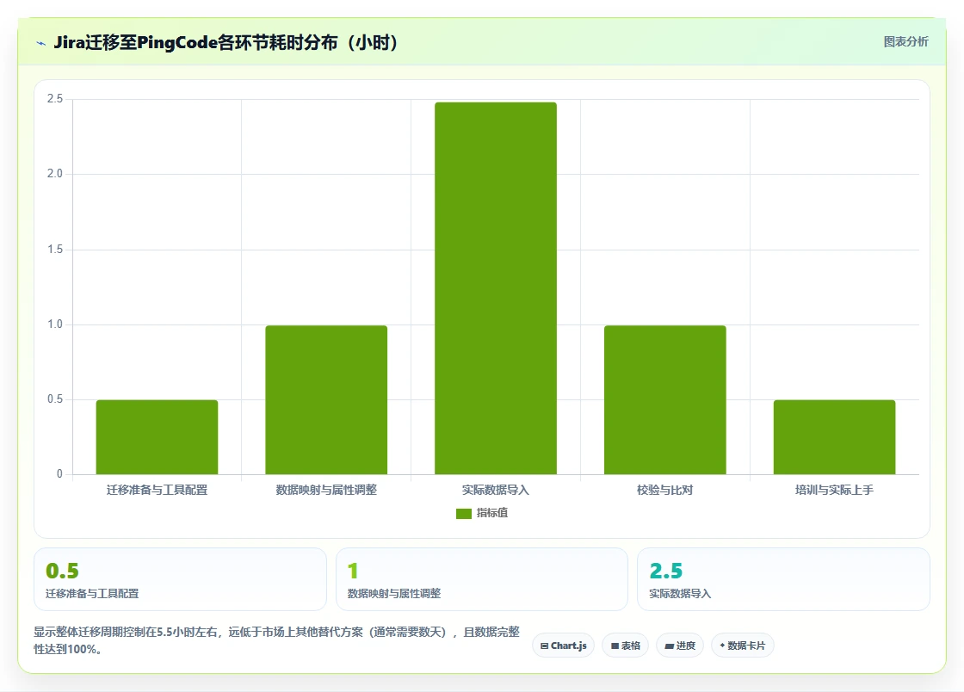Open the 2.5 实际数据导入 data card
This screenshot has width=964, height=692.
pos(783,579)
